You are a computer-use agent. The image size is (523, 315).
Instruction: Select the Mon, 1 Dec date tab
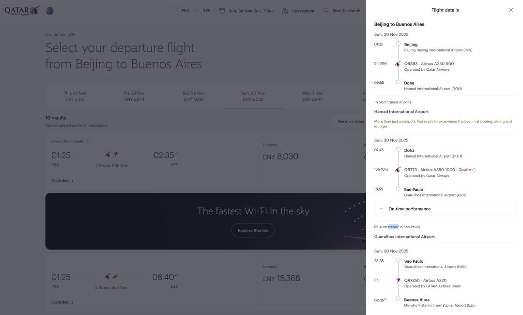(312, 96)
